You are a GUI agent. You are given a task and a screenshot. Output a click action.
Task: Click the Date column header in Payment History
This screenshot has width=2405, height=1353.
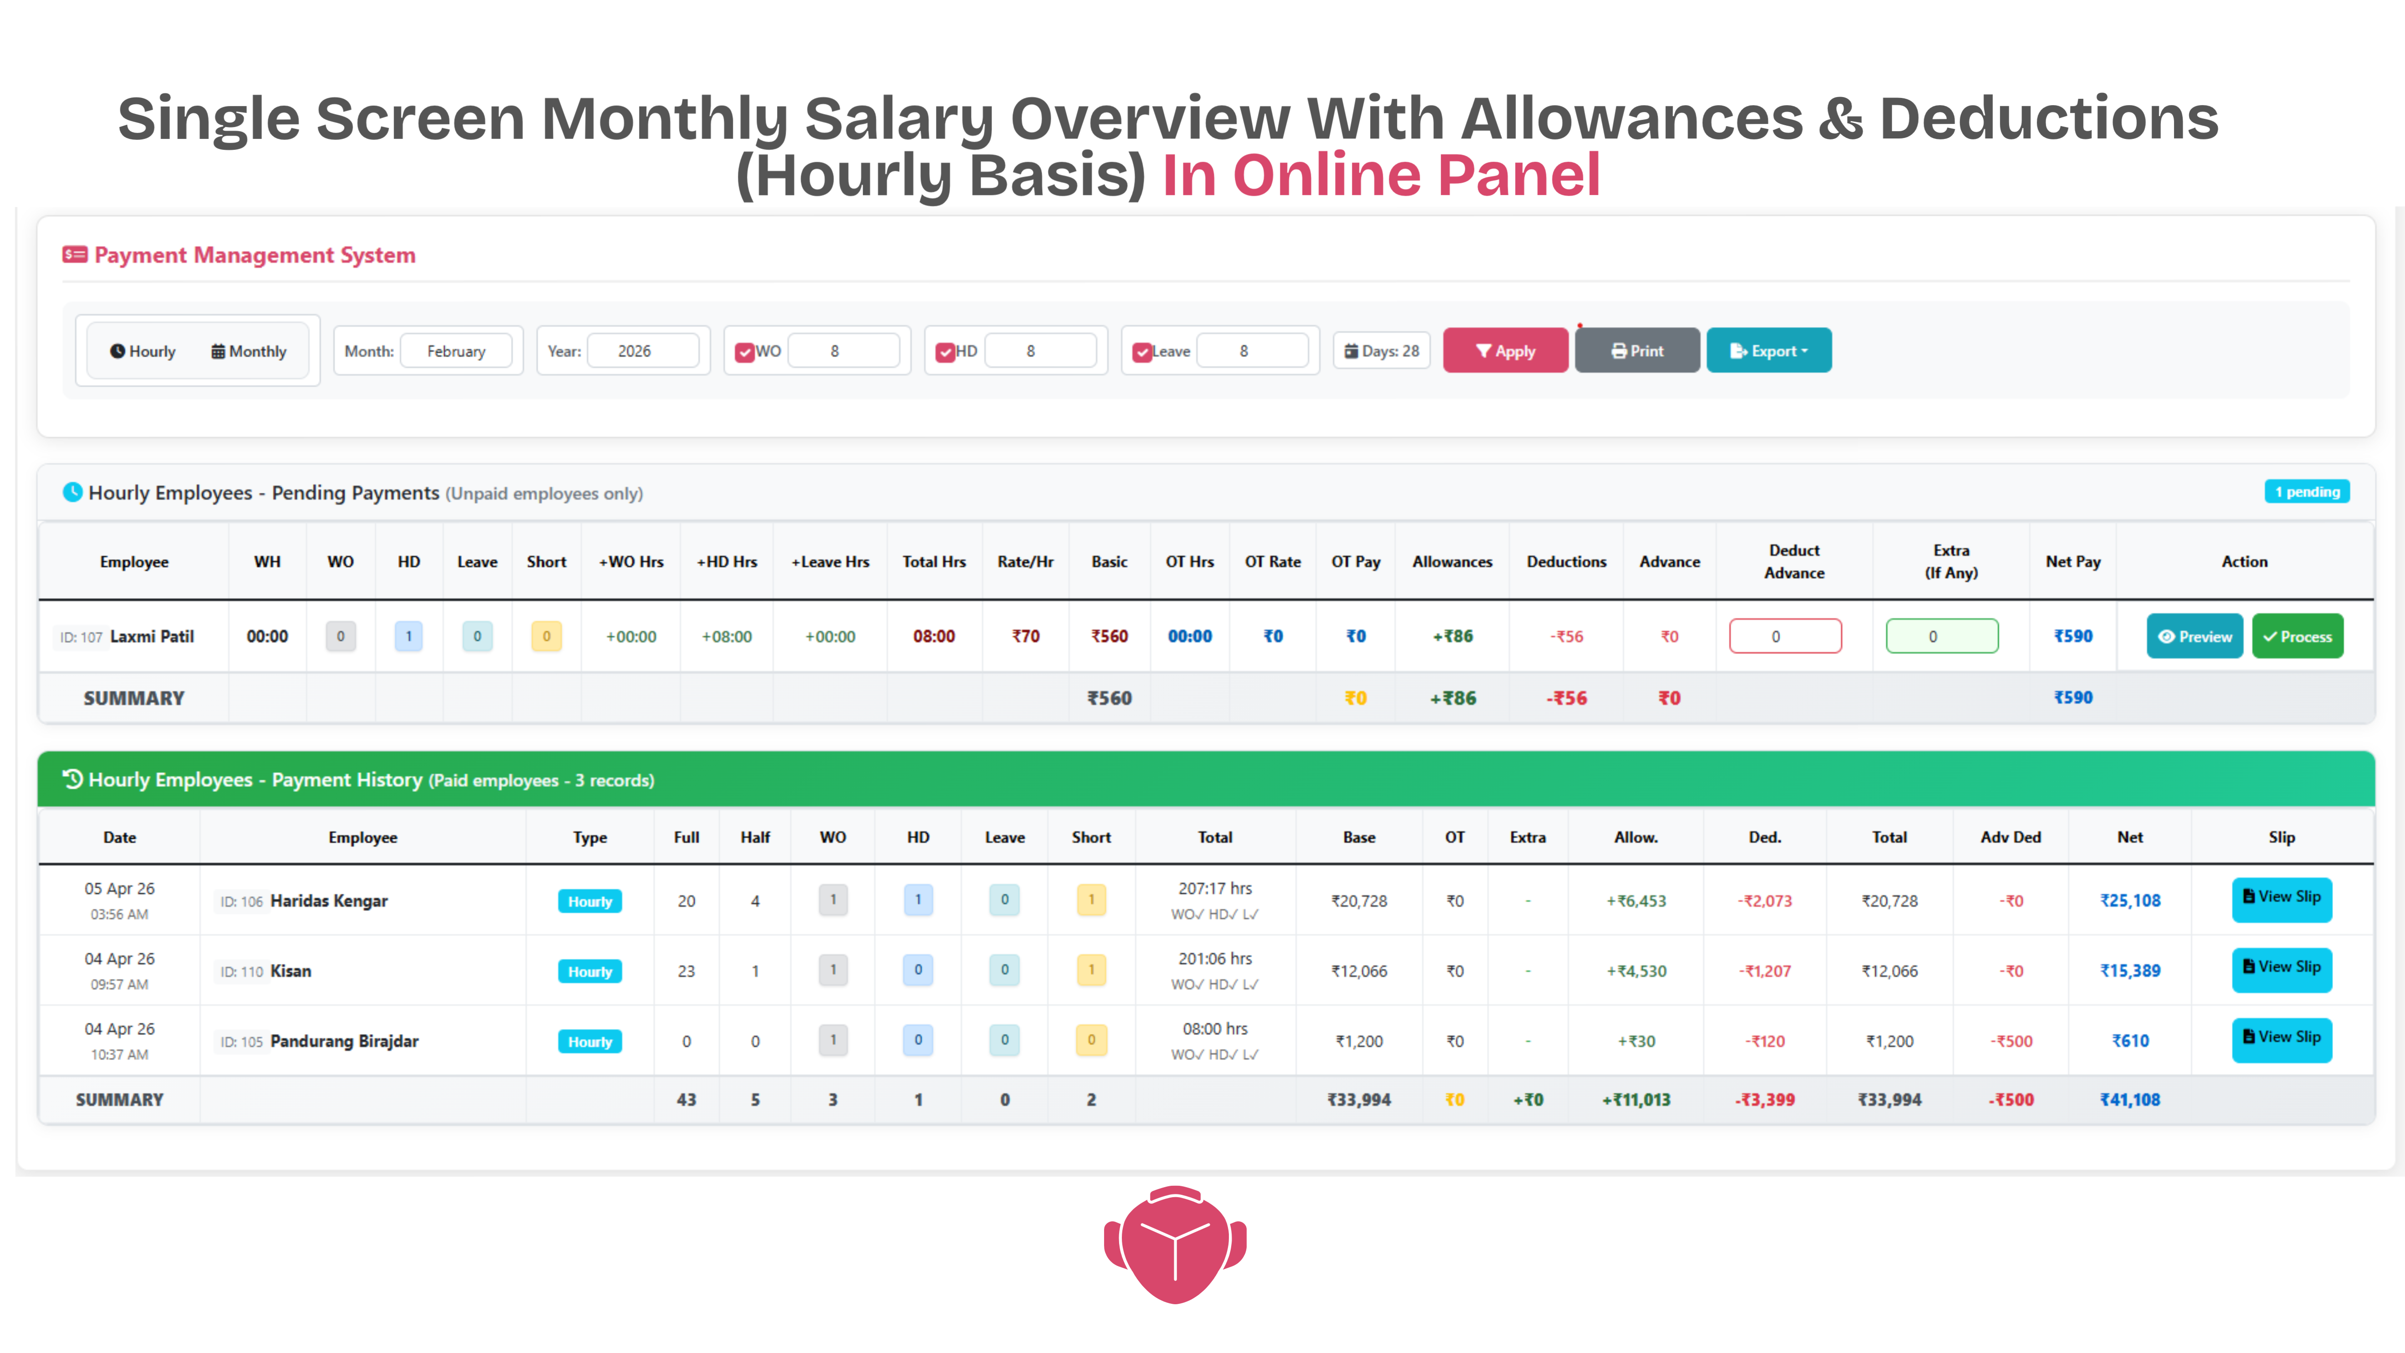click(119, 837)
